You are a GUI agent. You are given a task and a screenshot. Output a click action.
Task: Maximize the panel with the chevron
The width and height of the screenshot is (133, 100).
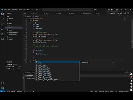pos(128,72)
